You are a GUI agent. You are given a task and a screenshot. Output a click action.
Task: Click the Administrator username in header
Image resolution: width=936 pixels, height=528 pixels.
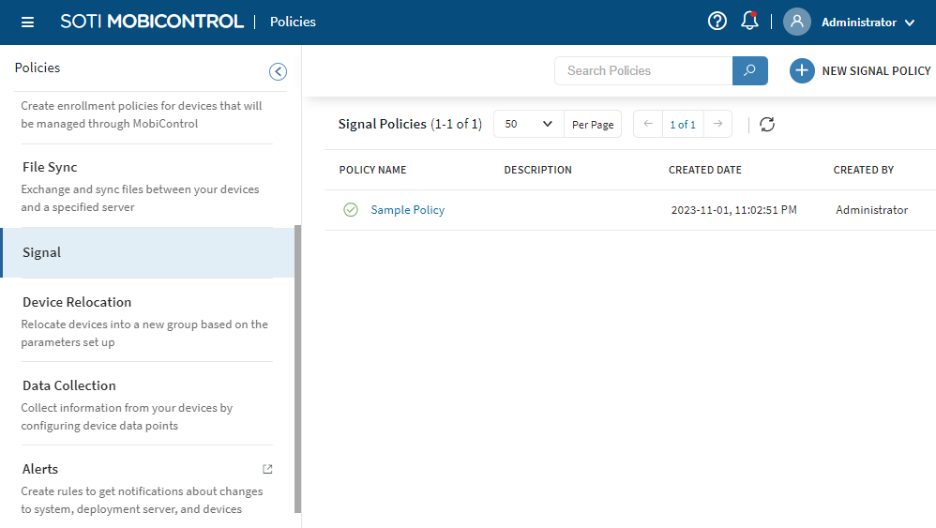pos(858,23)
